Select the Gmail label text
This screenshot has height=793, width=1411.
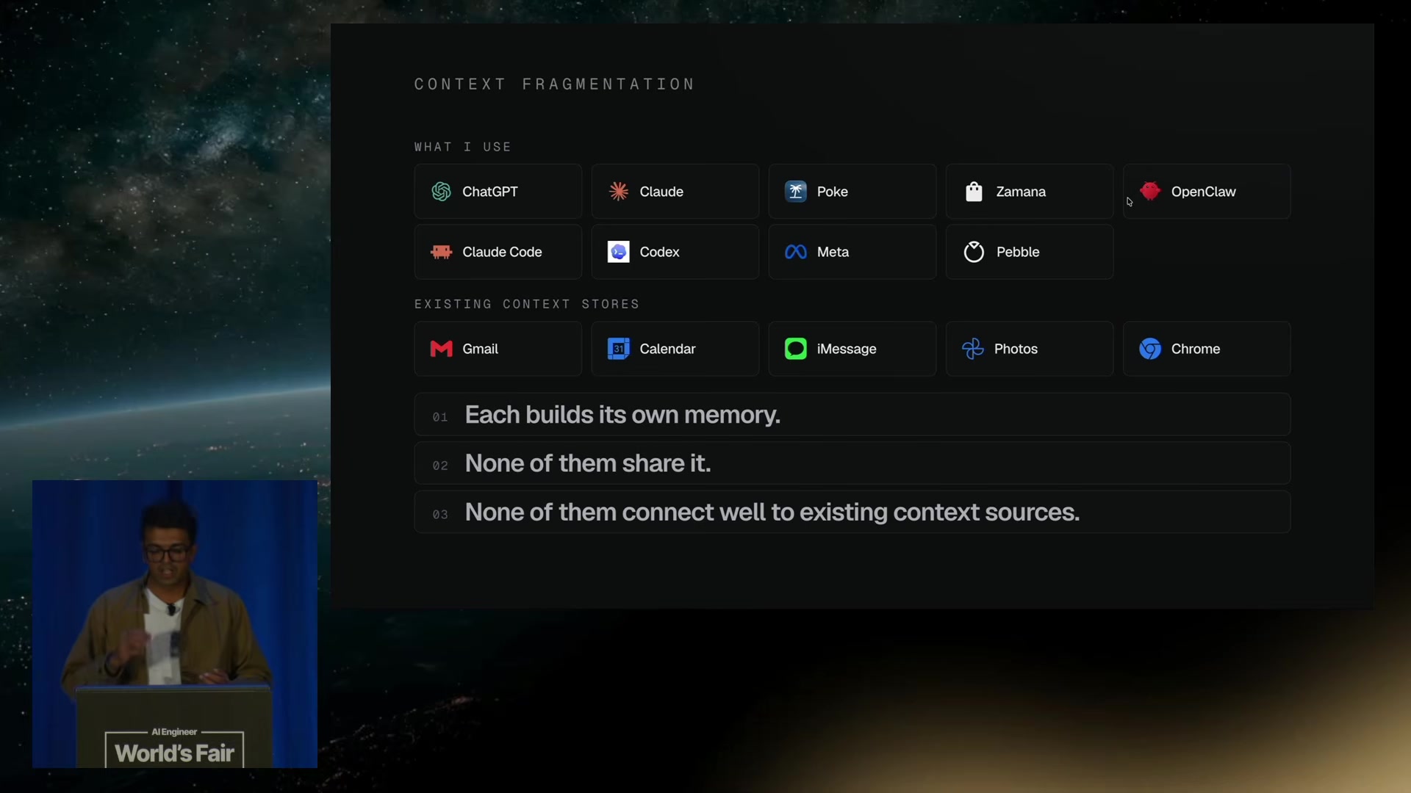click(x=480, y=349)
